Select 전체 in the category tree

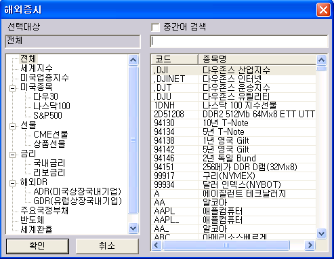(x=28, y=59)
